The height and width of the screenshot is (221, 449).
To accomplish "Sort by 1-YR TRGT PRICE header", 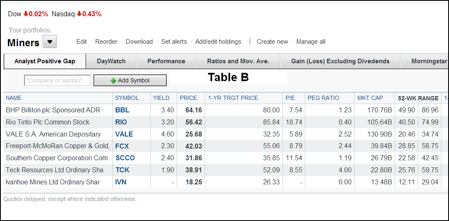I will (x=233, y=98).
